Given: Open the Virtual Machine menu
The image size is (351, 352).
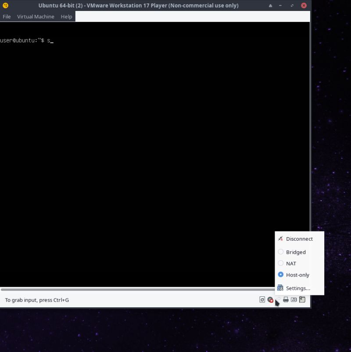Looking at the screenshot, I should 36,17.
